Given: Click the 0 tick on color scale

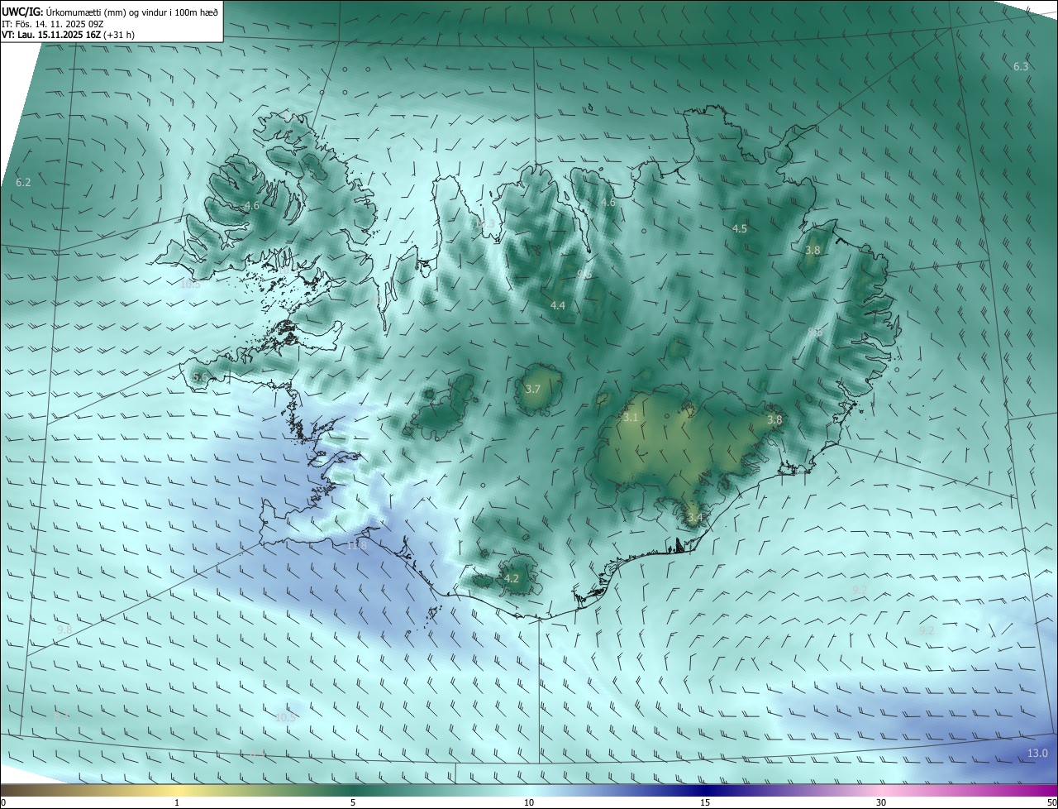Looking at the screenshot, I should pyautogui.click(x=3, y=802).
